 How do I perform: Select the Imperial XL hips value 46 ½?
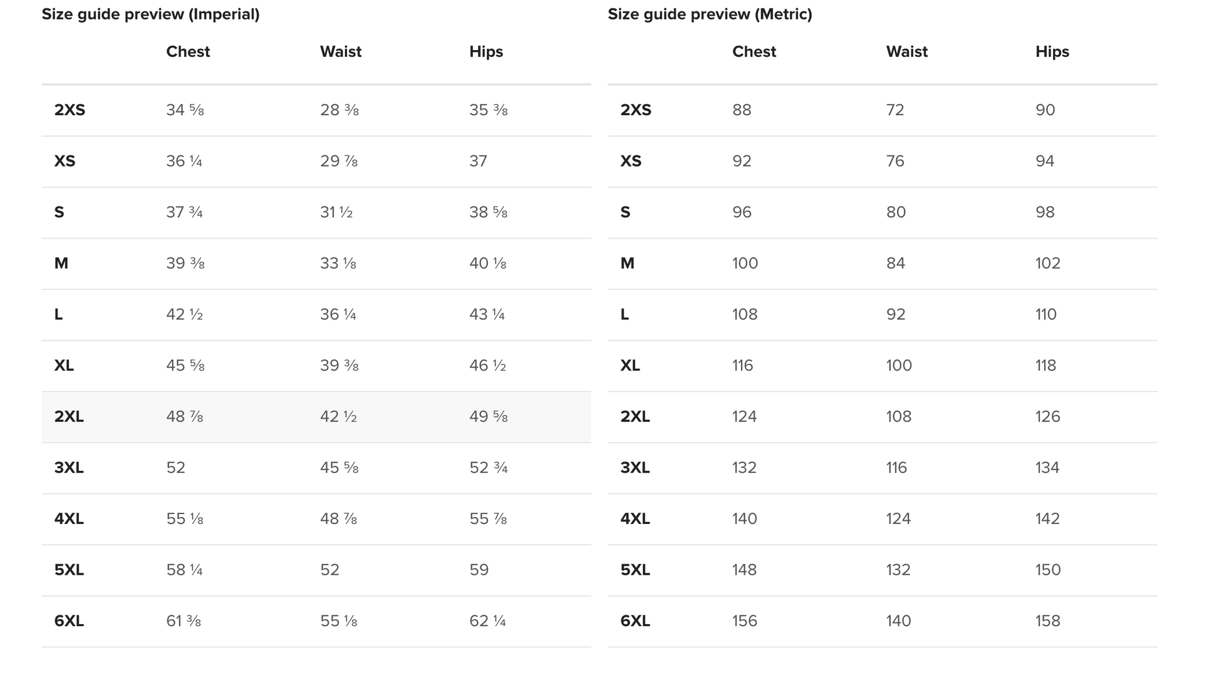coord(487,366)
